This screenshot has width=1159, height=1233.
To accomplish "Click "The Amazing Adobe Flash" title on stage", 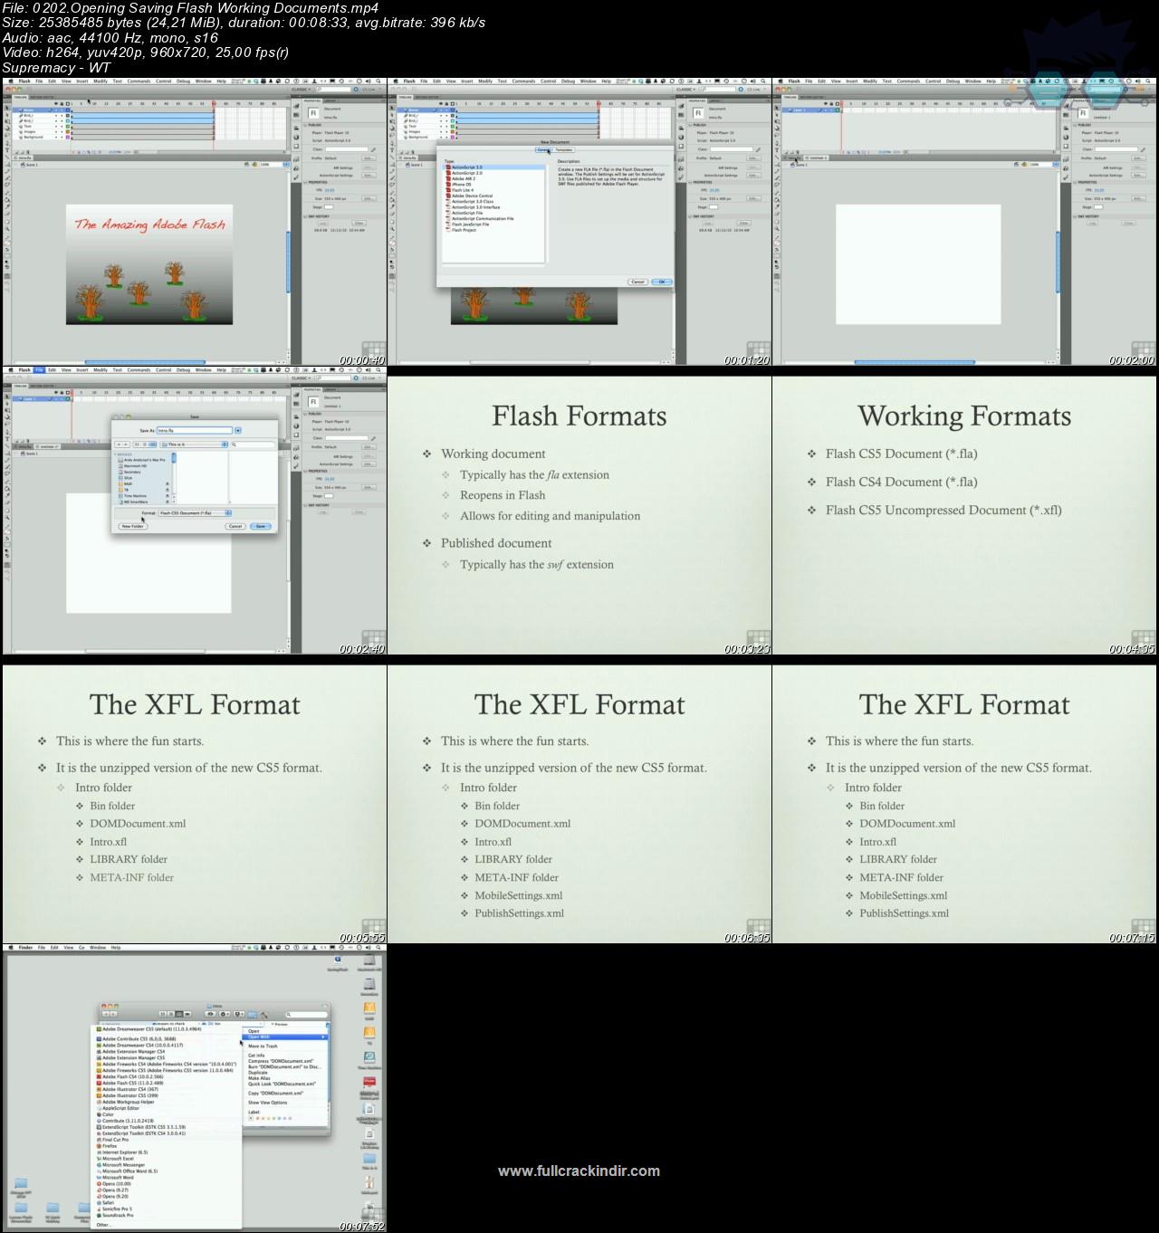I will (149, 225).
